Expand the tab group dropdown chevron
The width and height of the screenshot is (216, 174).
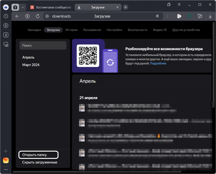click(23, 7)
